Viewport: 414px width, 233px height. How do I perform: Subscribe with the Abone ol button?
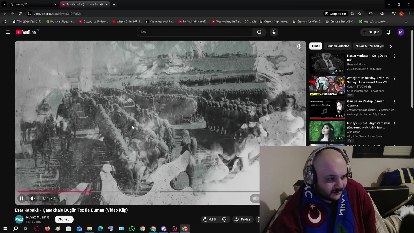(64, 219)
